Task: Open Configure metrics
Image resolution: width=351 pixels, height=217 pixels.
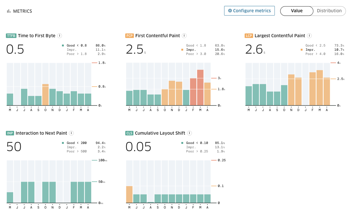Action: tap(249, 11)
